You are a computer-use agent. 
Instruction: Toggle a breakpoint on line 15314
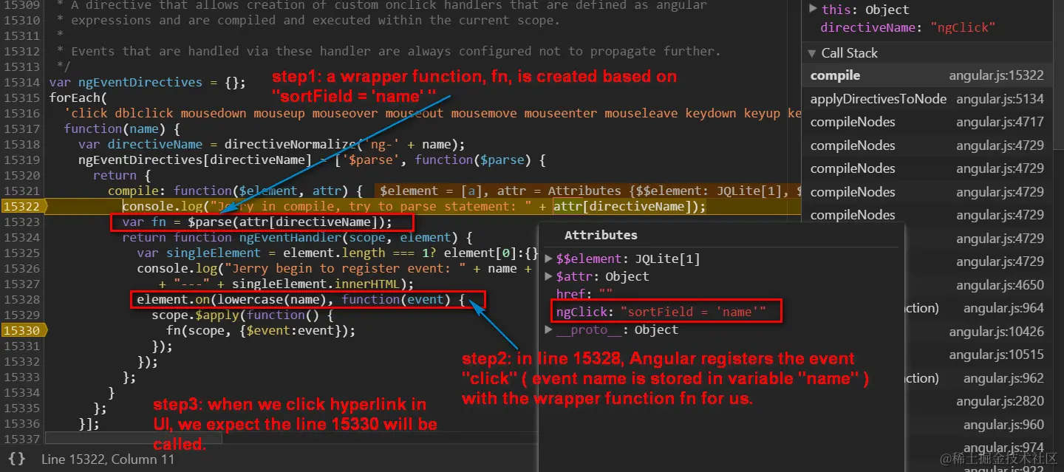tap(21, 82)
